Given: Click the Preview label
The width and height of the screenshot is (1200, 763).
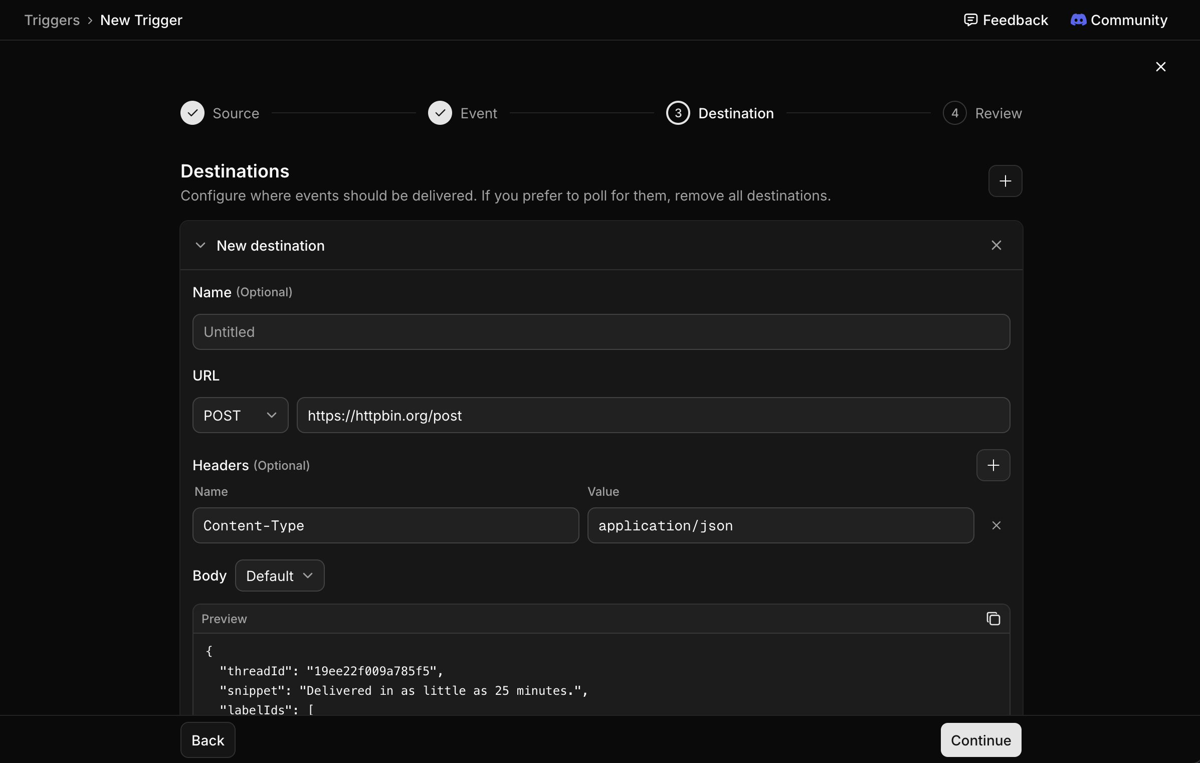Looking at the screenshot, I should pos(224,619).
